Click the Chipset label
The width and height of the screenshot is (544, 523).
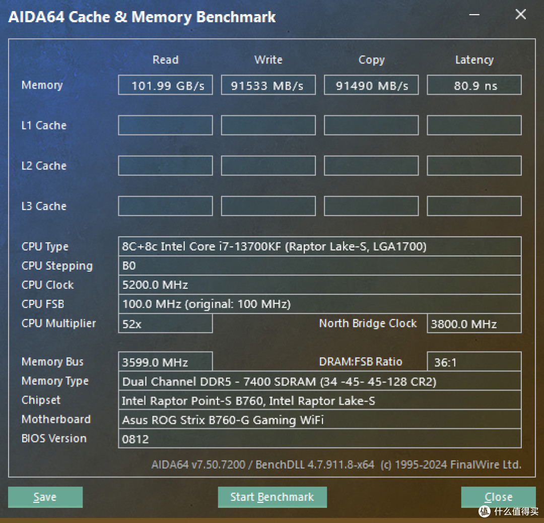tap(41, 400)
